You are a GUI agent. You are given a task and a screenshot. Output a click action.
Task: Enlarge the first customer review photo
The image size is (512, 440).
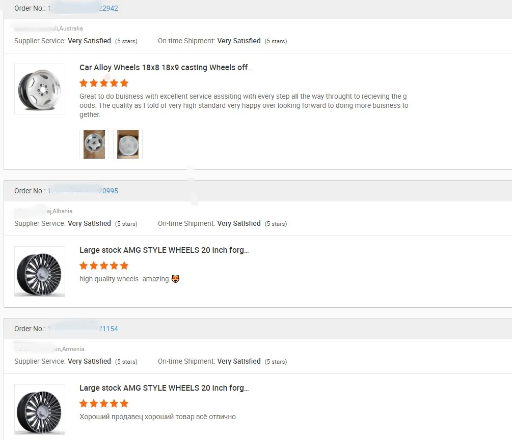(x=94, y=144)
